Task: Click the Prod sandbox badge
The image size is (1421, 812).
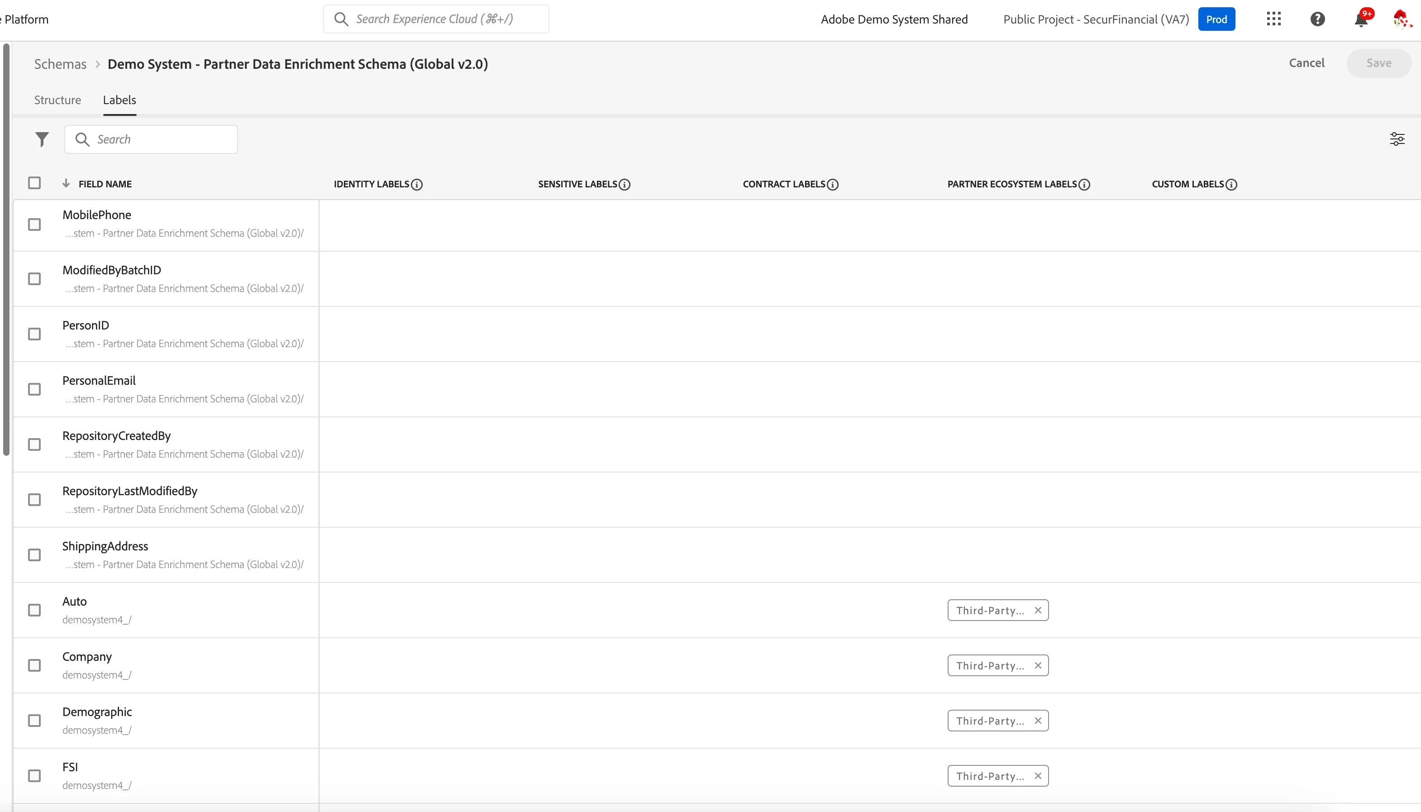Action: (1216, 19)
